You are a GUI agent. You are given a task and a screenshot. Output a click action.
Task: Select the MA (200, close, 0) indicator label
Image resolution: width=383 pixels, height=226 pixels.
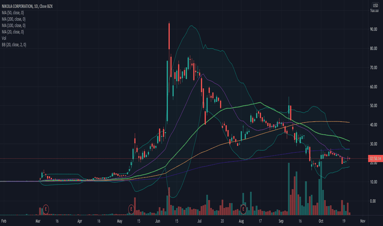click(14, 19)
